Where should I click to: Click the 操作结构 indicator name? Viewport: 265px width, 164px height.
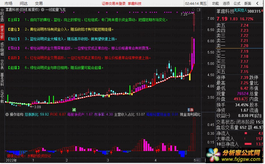tap(16, 114)
